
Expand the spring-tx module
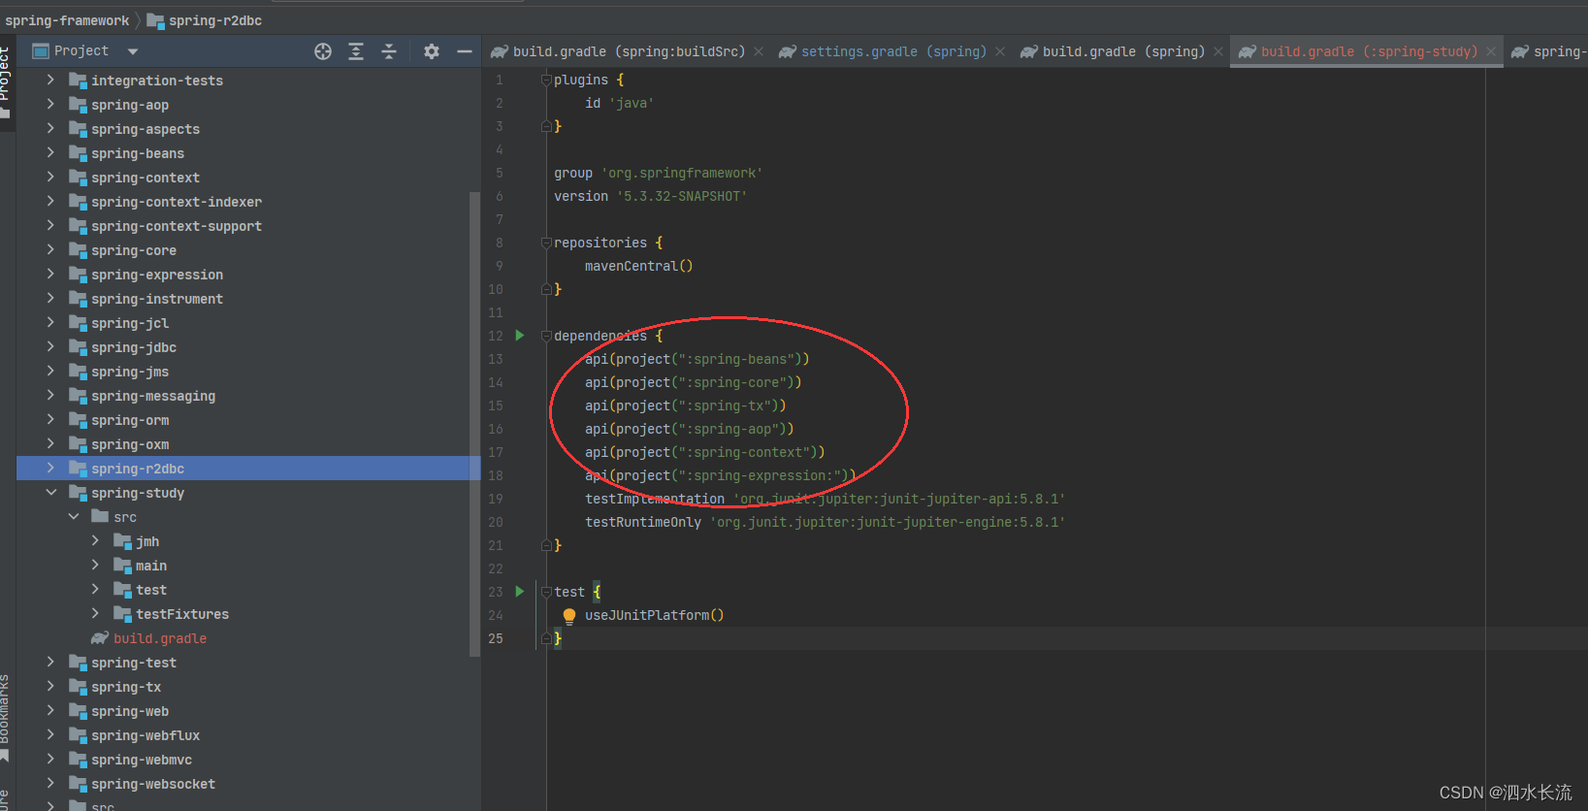50,686
